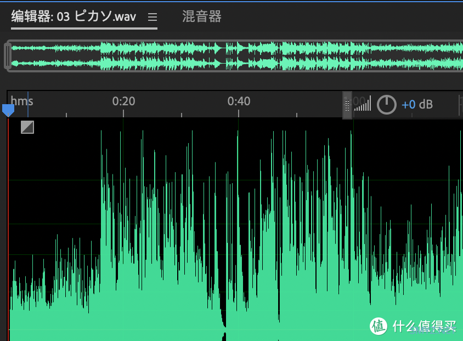Click the fade-in handle square icon
This screenshot has width=463, height=341.
[27, 127]
